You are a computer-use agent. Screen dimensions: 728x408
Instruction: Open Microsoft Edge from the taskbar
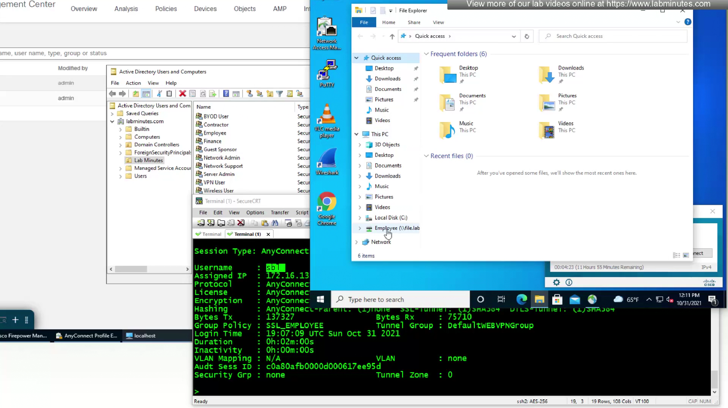[521, 300]
